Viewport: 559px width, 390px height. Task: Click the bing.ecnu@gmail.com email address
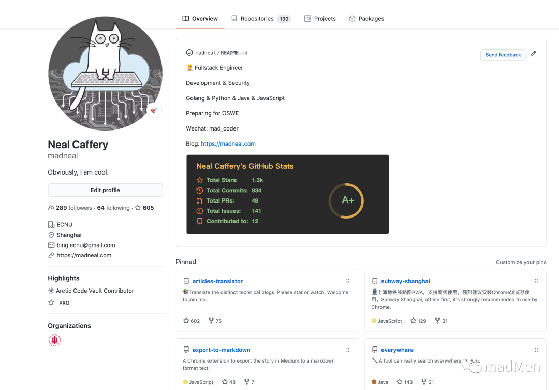(x=85, y=245)
